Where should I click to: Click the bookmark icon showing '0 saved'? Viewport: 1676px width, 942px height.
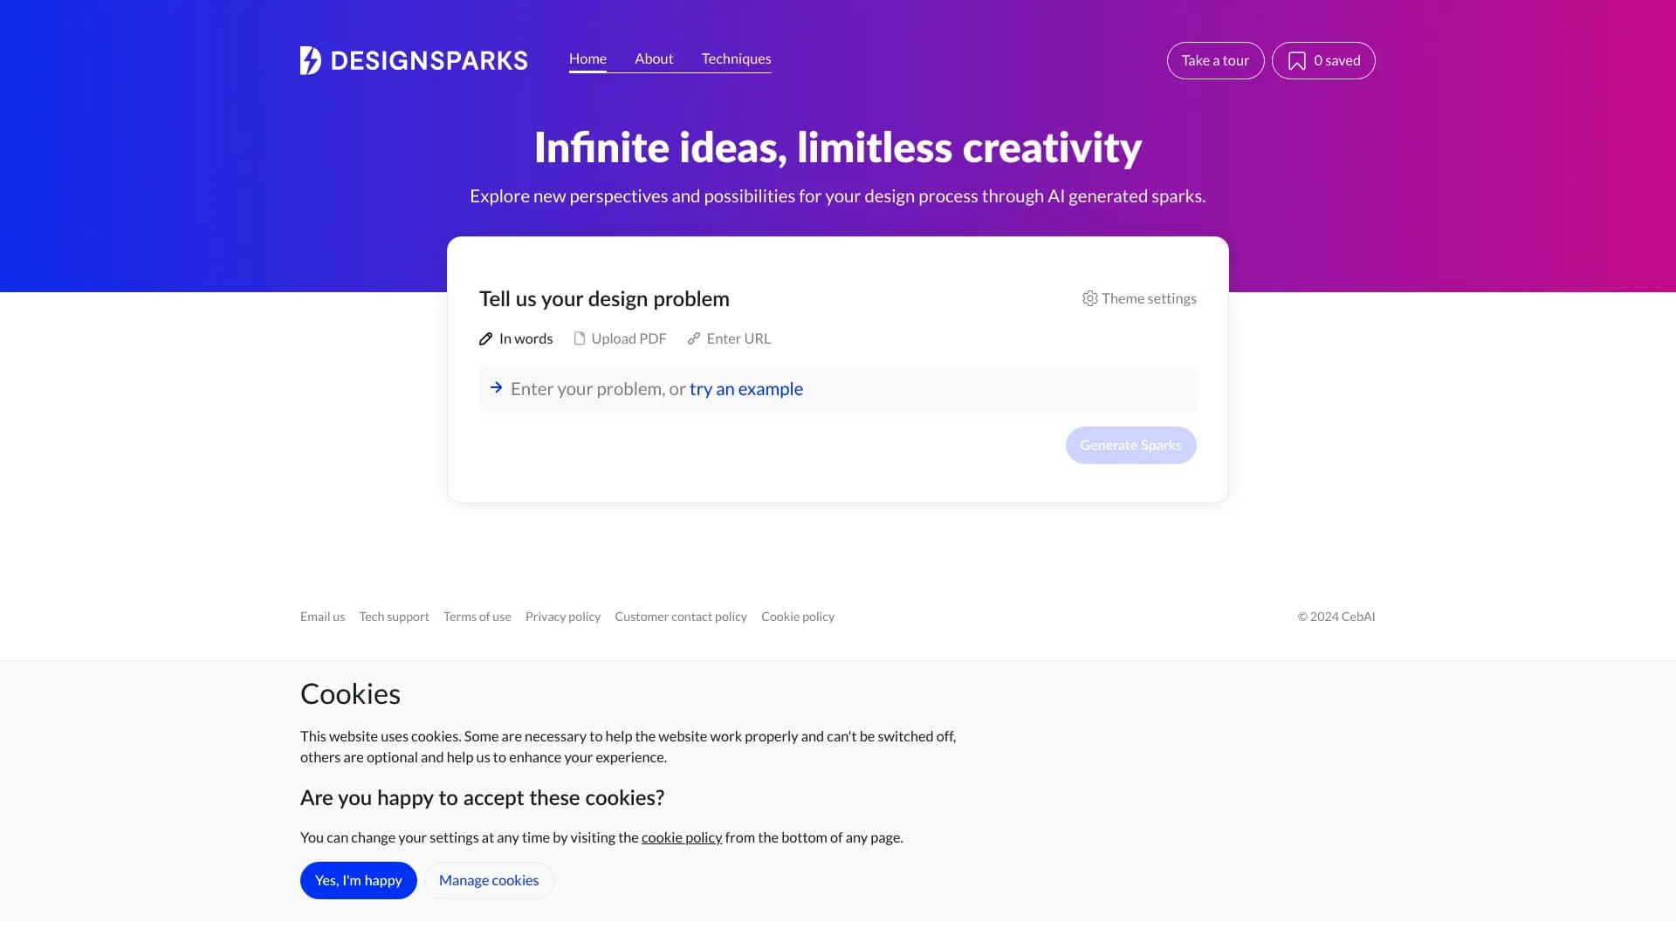click(1297, 60)
